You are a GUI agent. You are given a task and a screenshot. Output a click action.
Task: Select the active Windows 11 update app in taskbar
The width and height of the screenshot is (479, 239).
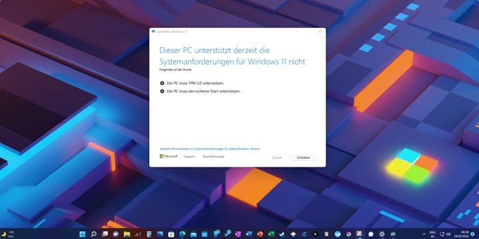click(x=393, y=234)
